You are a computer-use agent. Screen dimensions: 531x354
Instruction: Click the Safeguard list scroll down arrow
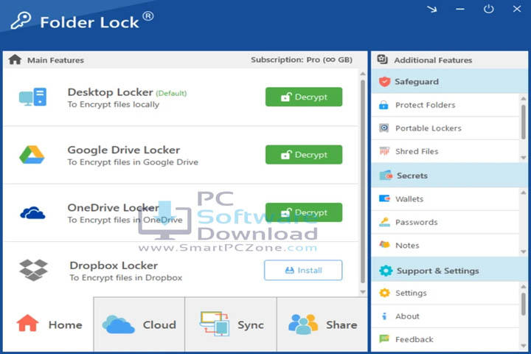point(524,158)
